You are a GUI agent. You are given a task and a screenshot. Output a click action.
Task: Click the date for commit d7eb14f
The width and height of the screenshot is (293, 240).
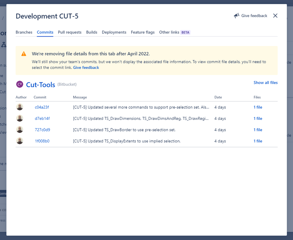(x=220, y=119)
